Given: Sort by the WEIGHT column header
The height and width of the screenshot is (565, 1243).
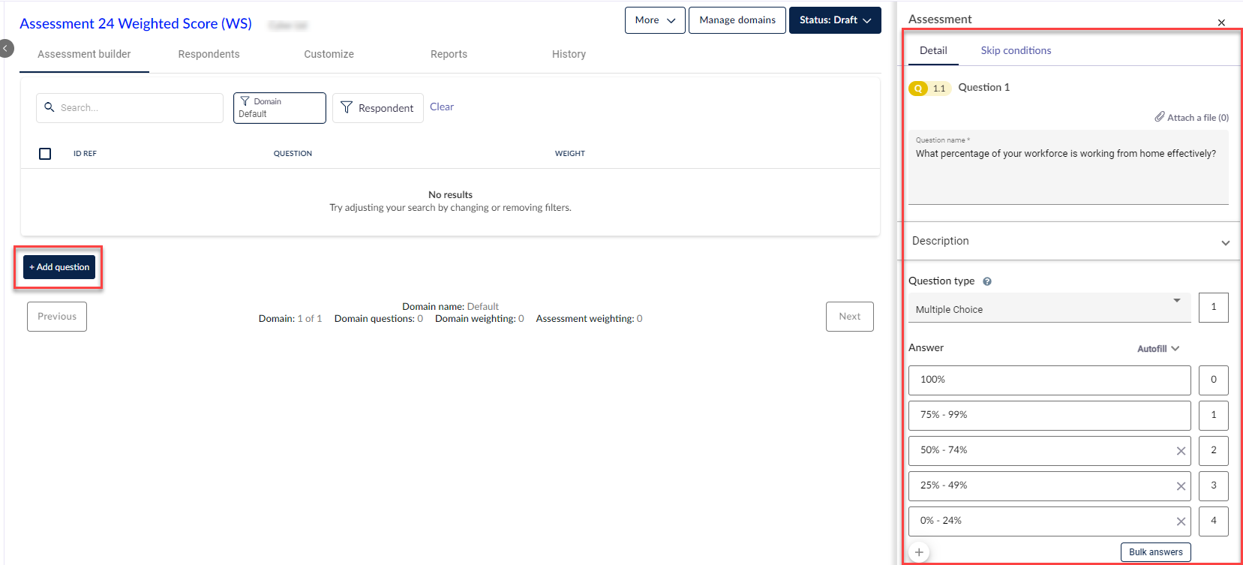Looking at the screenshot, I should point(569,153).
